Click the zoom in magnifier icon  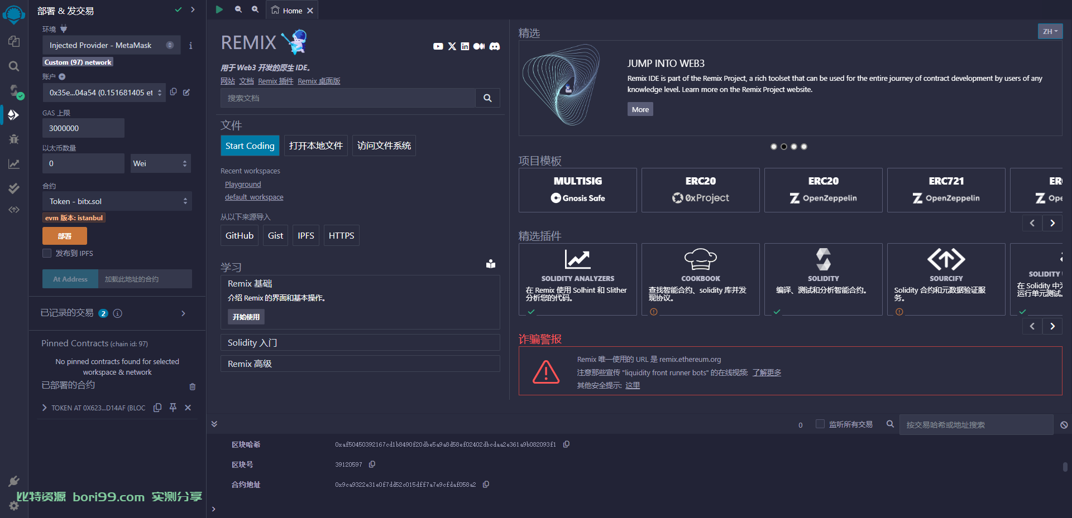click(x=255, y=9)
